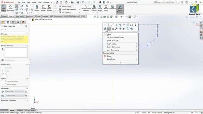203x114 pixels.
Task: Switch to the Motion Study 1 tab
Action: (30, 110)
